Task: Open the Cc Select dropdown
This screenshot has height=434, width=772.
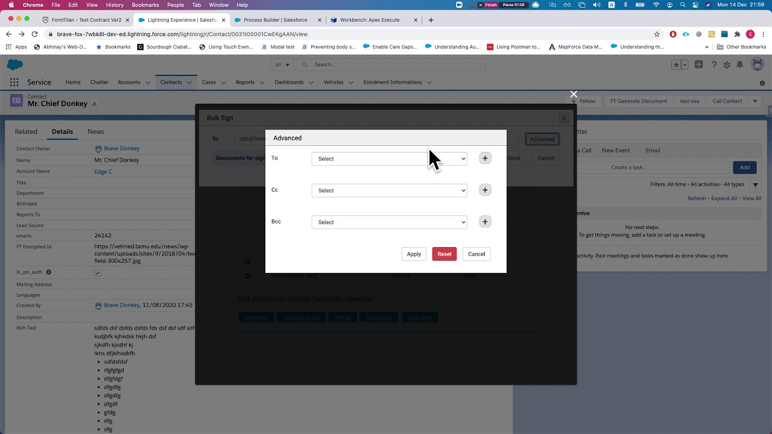Action: click(389, 190)
